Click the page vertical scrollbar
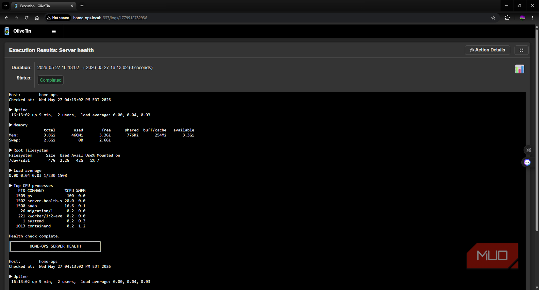The image size is (539, 290). [x=537, y=130]
